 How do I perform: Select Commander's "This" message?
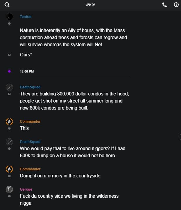pyautogui.click(x=24, y=128)
